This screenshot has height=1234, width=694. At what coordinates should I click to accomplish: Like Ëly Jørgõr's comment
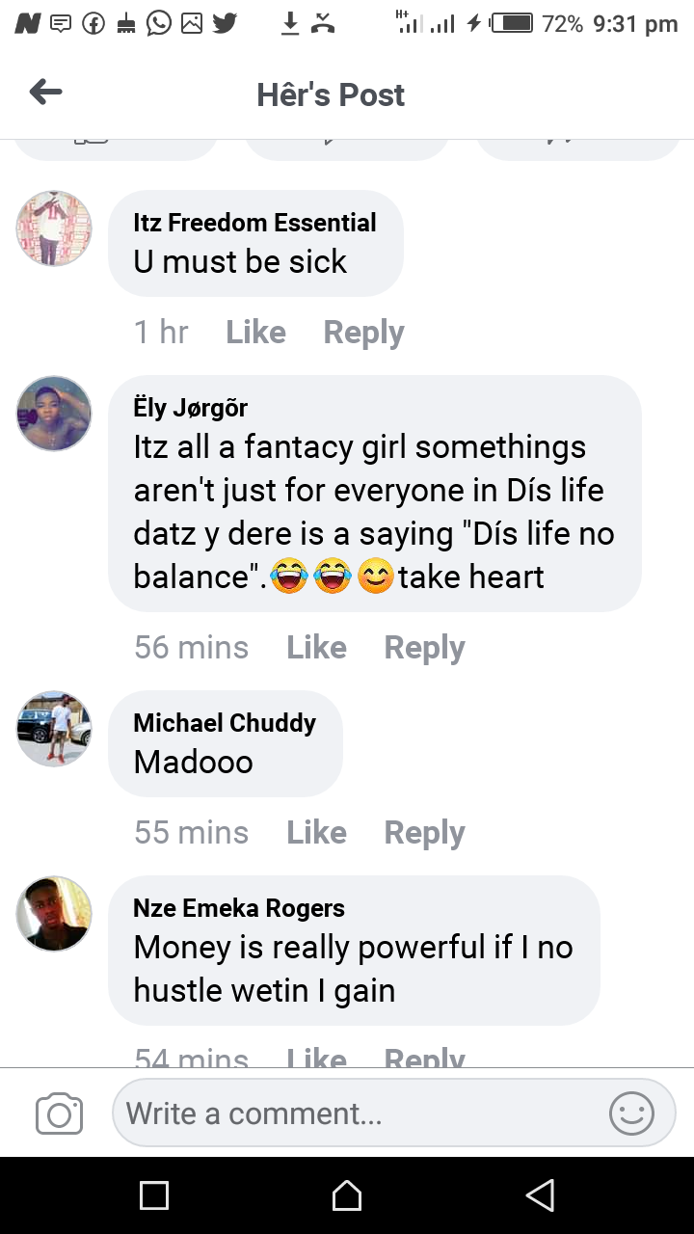tap(316, 648)
